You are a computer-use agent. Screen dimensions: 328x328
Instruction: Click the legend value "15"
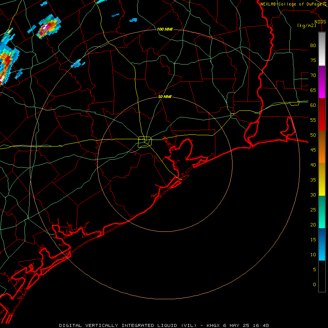coord(313,240)
